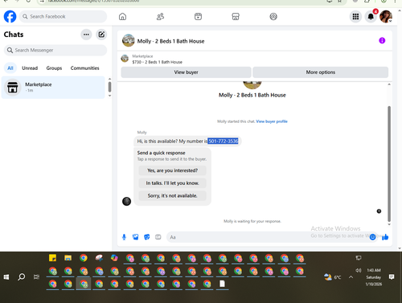402x303 pixels.
Task: Open Sticky Notes on the taskbar
Action: click(52, 258)
